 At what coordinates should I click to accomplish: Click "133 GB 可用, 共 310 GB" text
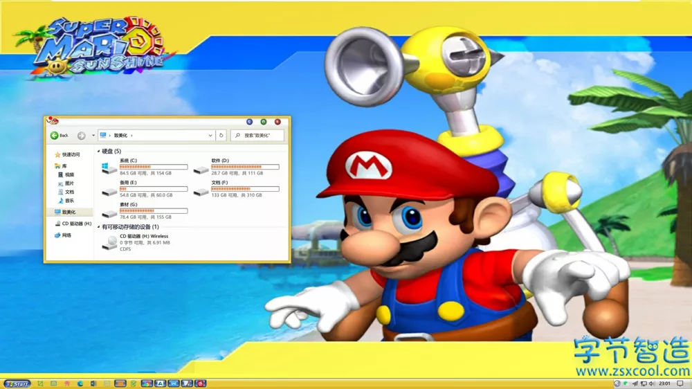(x=237, y=195)
